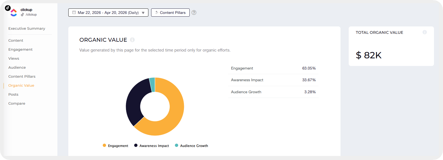The height and width of the screenshot is (160, 443).
Task: Go to Content Pillars in sidebar
Action: (x=22, y=76)
